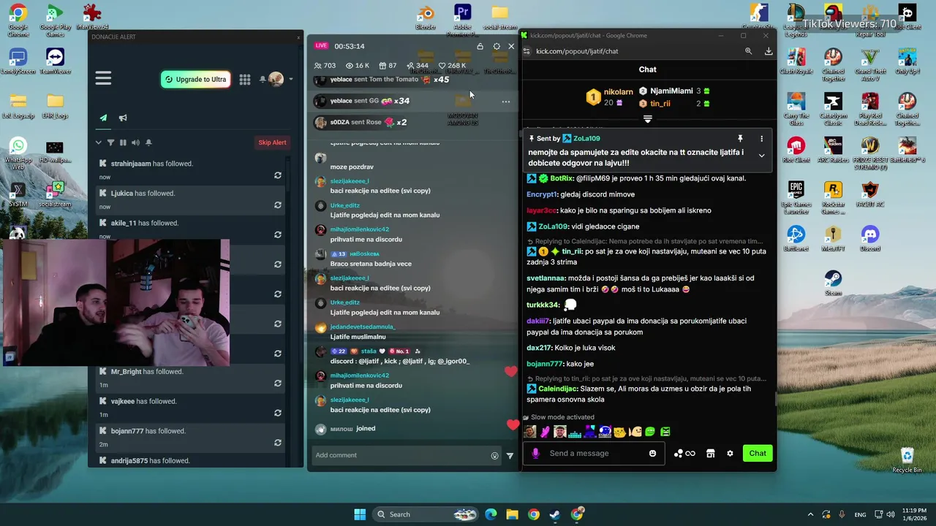Image resolution: width=936 pixels, height=526 pixels.
Task: Open File Explorer from the taskbar
Action: click(512, 514)
